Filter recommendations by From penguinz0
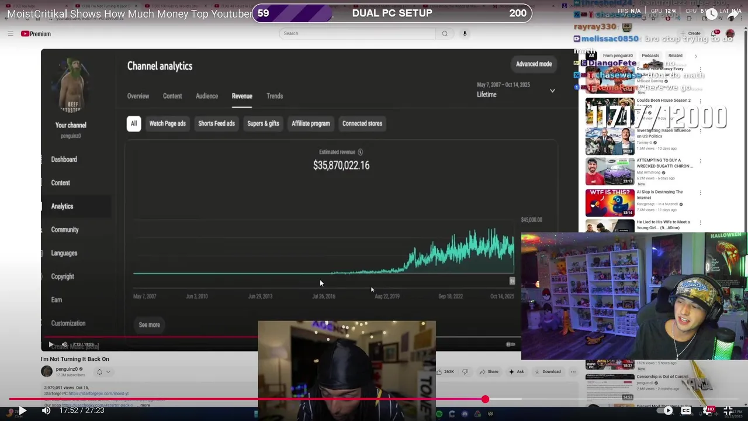The image size is (748, 421). (x=618, y=56)
